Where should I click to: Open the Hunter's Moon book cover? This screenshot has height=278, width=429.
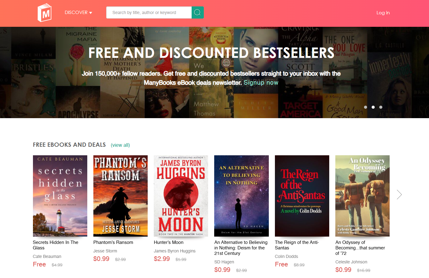tap(181, 196)
